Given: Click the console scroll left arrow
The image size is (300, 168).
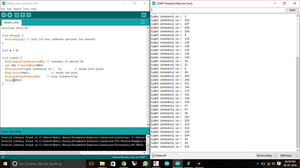Looking at the screenshot, I should 2,153.
